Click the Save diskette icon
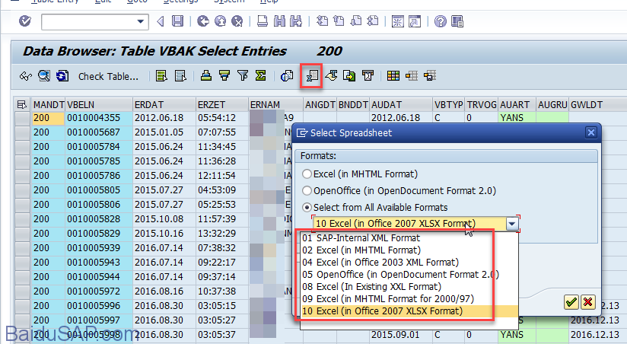This screenshot has width=627, height=344. tap(177, 21)
